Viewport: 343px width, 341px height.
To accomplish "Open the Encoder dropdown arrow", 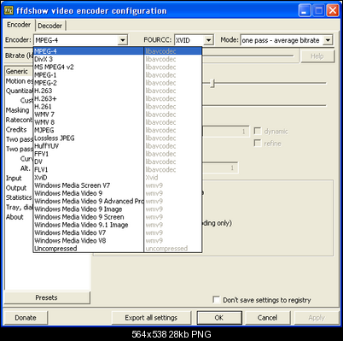I will (123, 40).
